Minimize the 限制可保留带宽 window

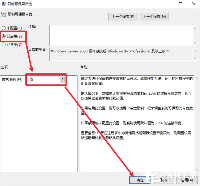tap(167, 4)
